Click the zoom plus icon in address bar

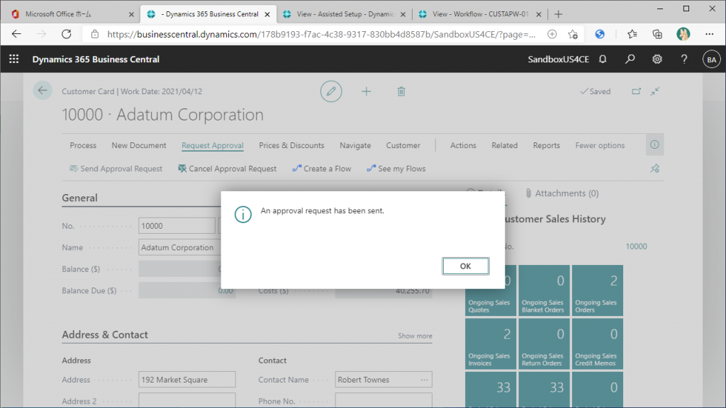tap(552, 34)
